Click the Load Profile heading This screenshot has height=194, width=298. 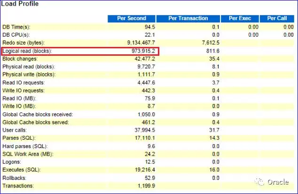[x=19, y=4]
